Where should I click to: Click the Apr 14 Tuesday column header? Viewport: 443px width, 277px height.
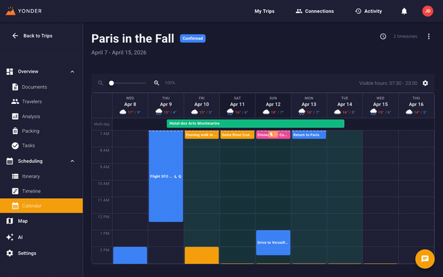tap(345, 105)
